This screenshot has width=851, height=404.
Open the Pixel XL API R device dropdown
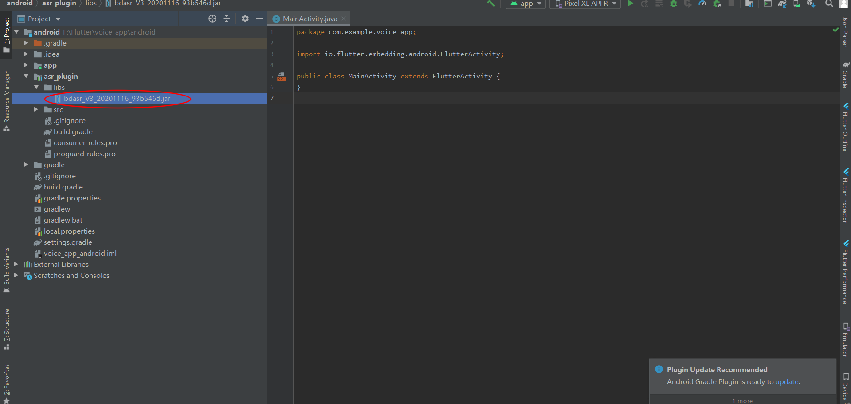click(x=585, y=4)
